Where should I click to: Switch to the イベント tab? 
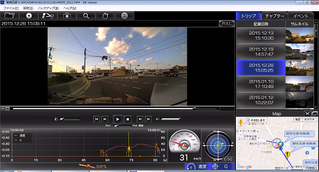[x=301, y=16]
